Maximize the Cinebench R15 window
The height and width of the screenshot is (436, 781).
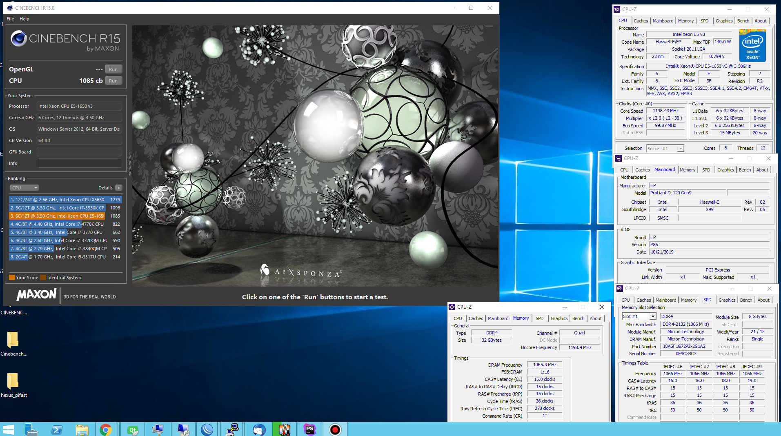(x=471, y=8)
